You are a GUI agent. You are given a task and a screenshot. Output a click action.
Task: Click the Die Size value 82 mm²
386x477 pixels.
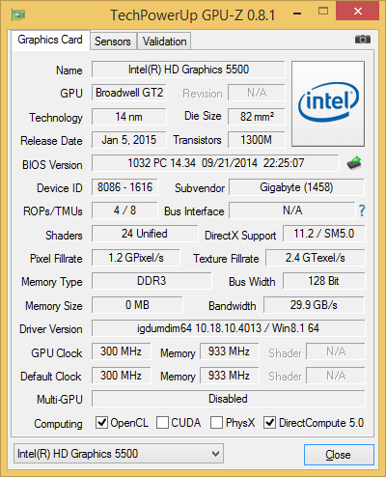(257, 117)
